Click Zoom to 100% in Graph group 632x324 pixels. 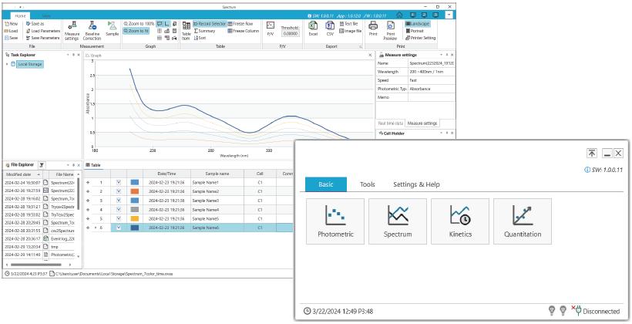click(x=139, y=24)
